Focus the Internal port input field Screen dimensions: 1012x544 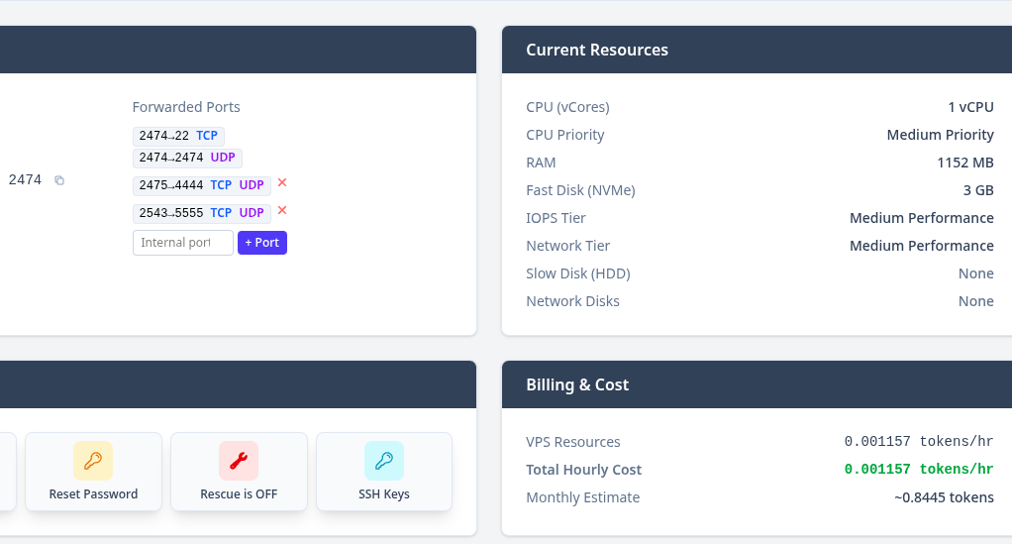coord(183,243)
